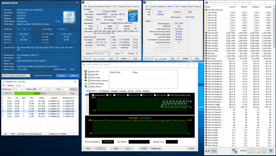Click the Intel Core i7 logo in CPU-Z

click(133, 16)
